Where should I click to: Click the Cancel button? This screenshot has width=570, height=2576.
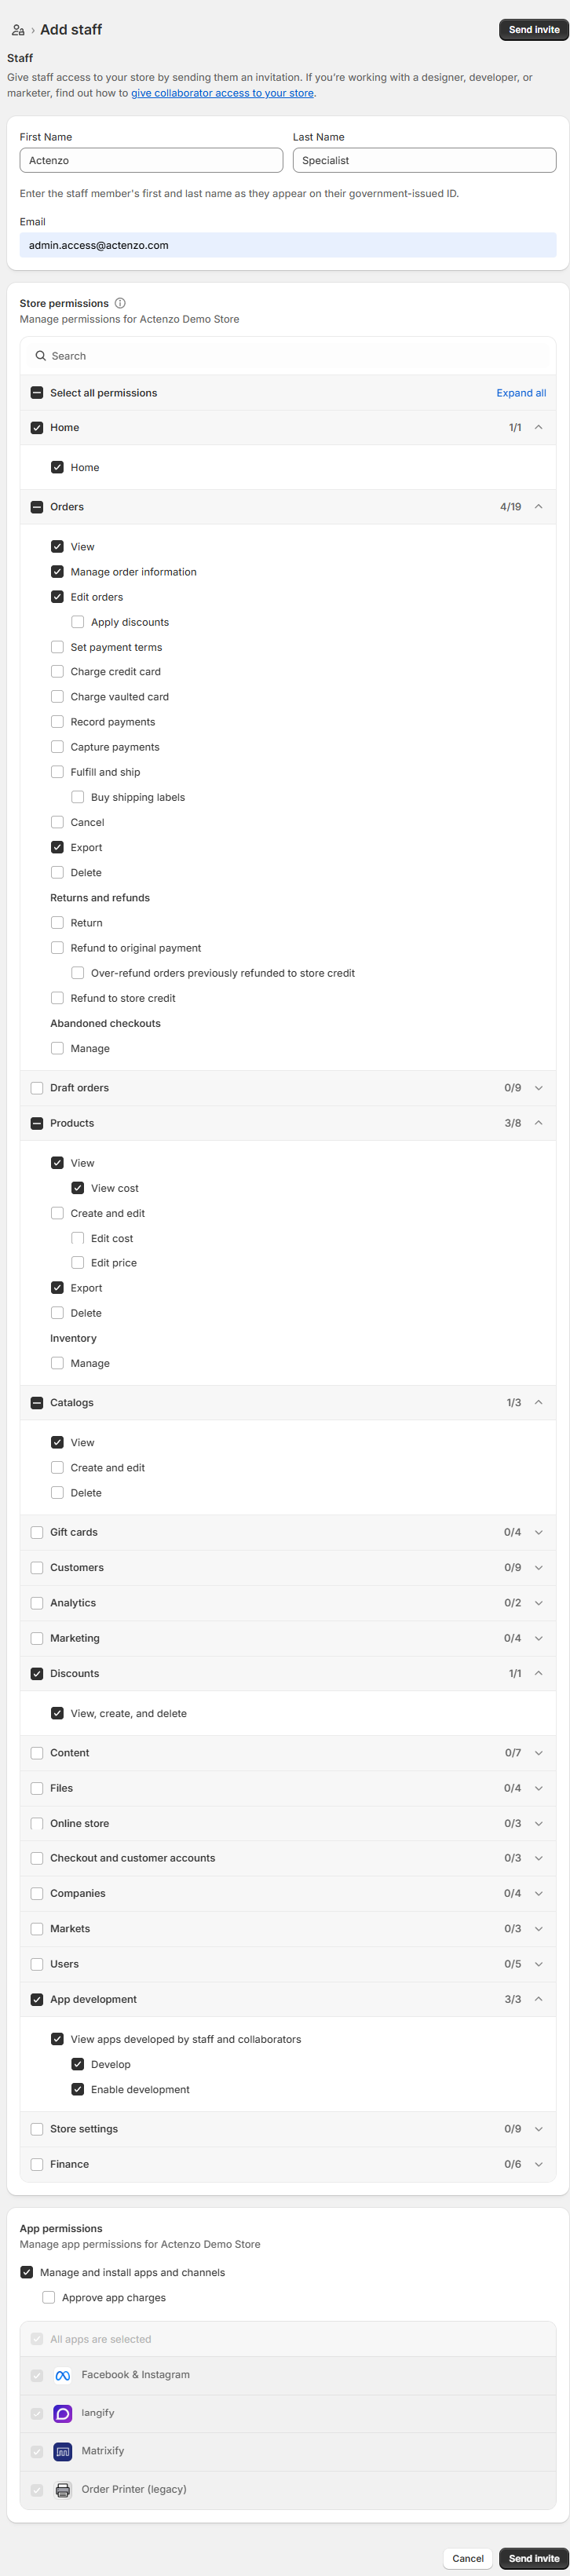tap(468, 2558)
